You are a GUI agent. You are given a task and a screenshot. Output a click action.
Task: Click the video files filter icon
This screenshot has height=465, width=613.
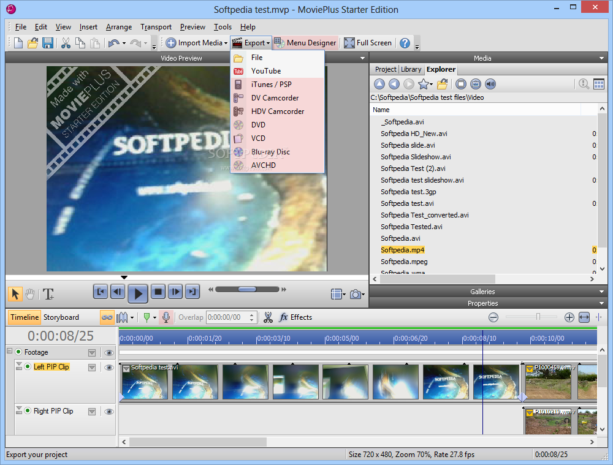click(x=461, y=84)
